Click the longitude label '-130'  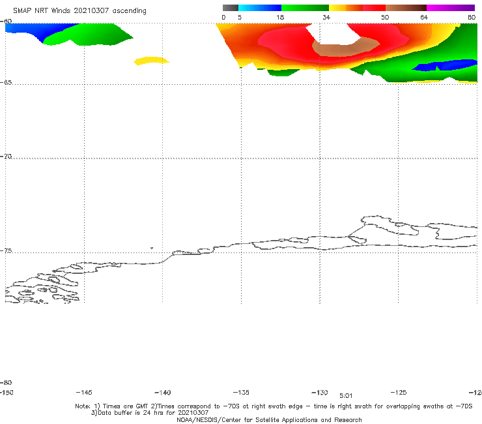tap(320, 392)
